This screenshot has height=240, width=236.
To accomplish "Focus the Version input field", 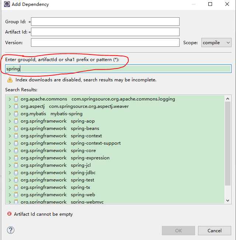I will click(x=105, y=42).
